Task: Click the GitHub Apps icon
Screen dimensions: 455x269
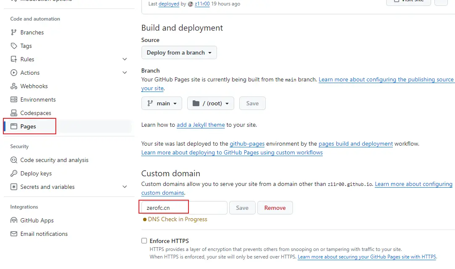Action: pos(14,220)
